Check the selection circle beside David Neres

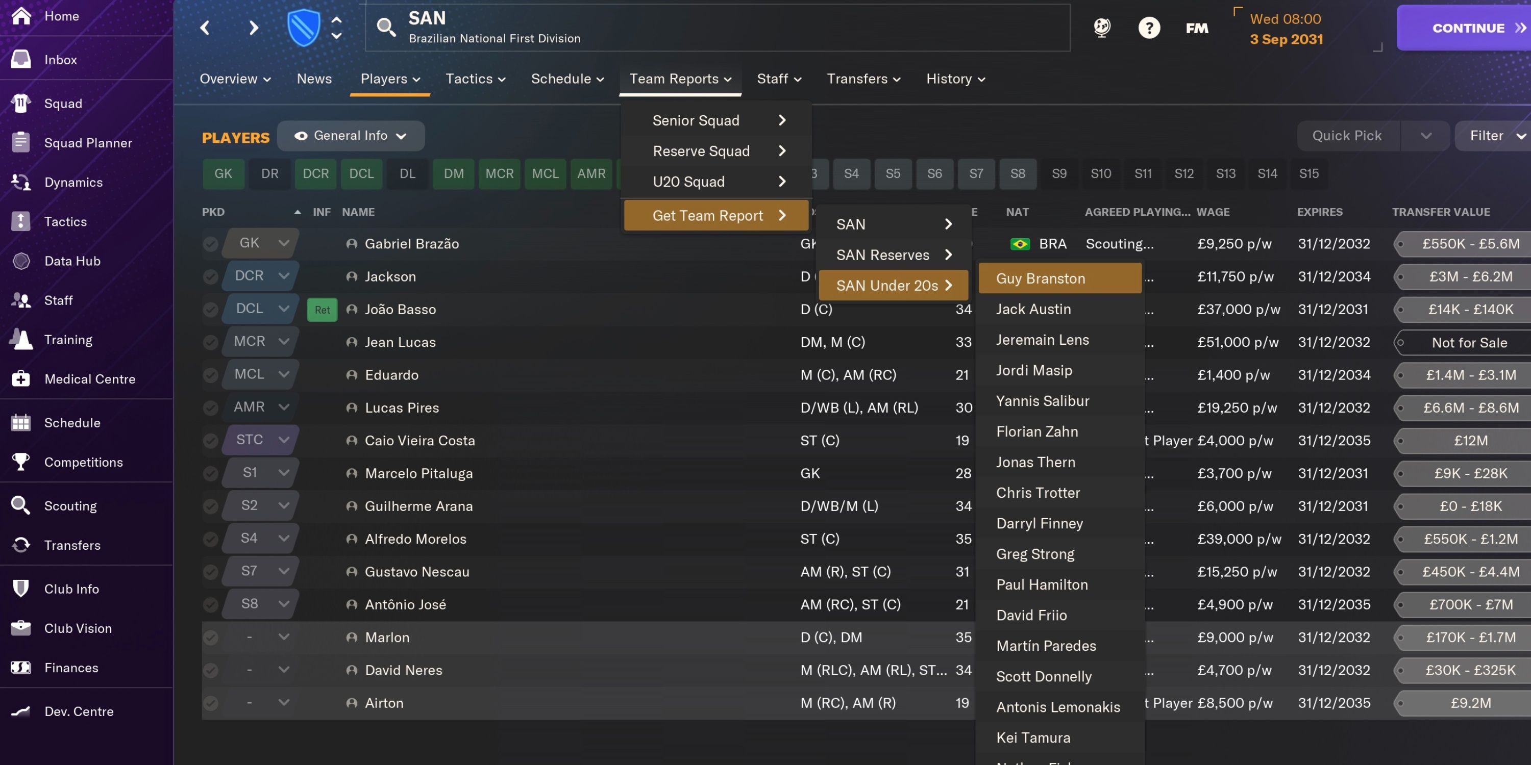click(x=211, y=670)
